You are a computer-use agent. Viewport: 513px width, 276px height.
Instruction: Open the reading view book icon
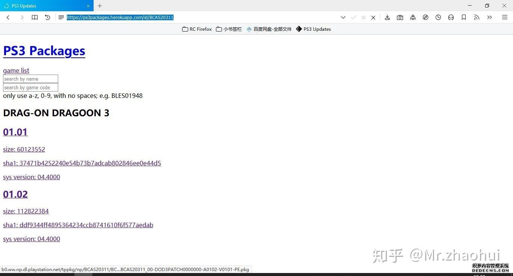point(35,17)
